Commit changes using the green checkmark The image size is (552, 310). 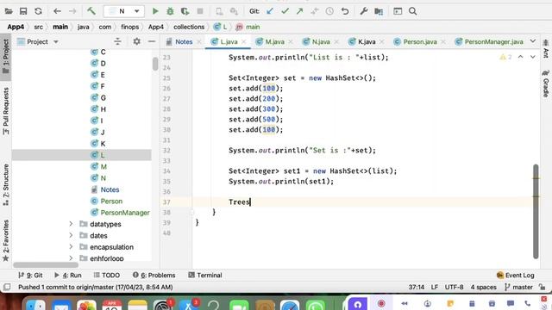coord(285,11)
